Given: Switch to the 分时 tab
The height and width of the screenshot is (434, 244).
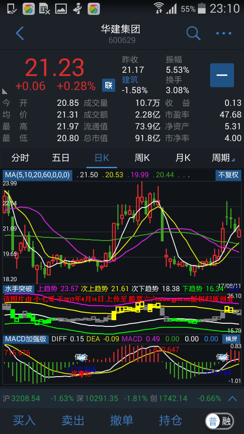Looking at the screenshot, I should pyautogui.click(x=20, y=158).
